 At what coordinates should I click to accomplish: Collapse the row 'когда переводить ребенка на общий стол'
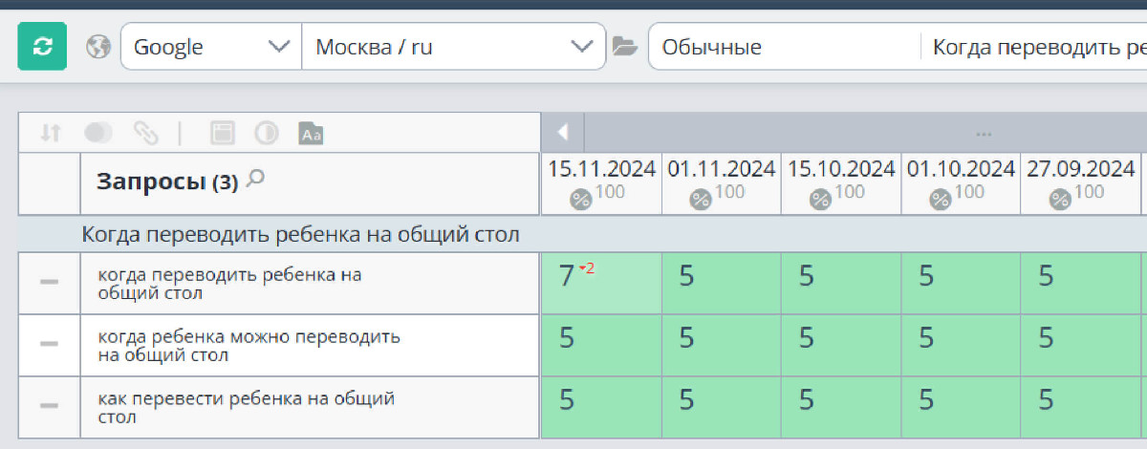[x=50, y=282]
